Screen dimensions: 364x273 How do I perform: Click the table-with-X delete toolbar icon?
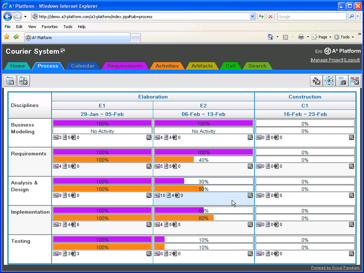pyautogui.click(x=23, y=80)
